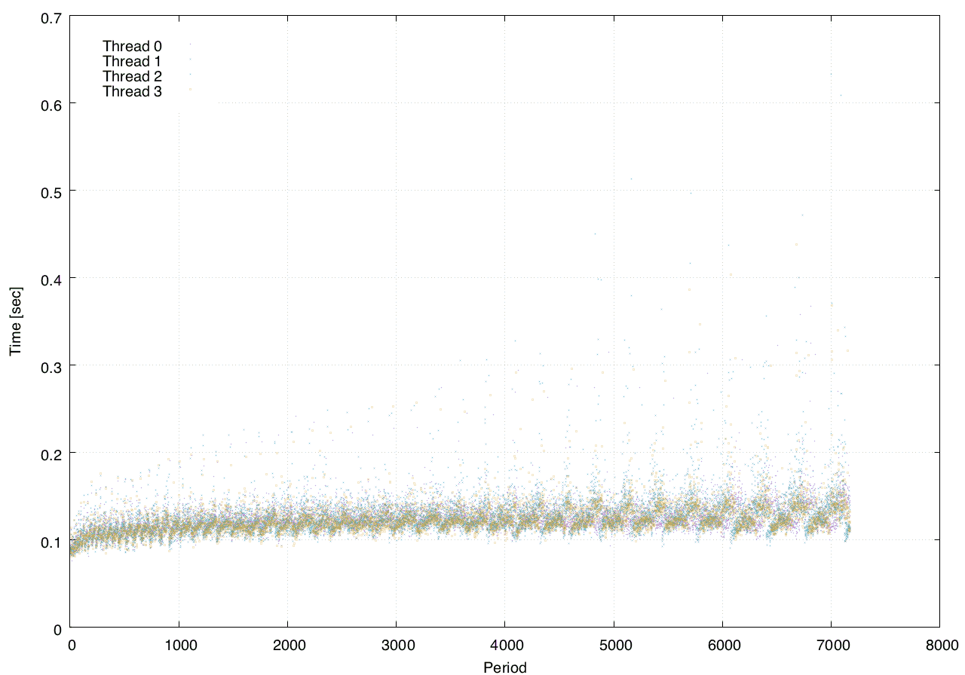965x675 pixels.
Task: Click the Period x-axis title
Action: pos(504,667)
